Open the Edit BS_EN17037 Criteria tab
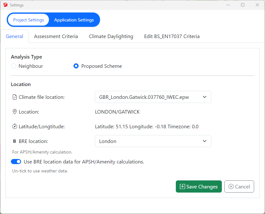 172,36
